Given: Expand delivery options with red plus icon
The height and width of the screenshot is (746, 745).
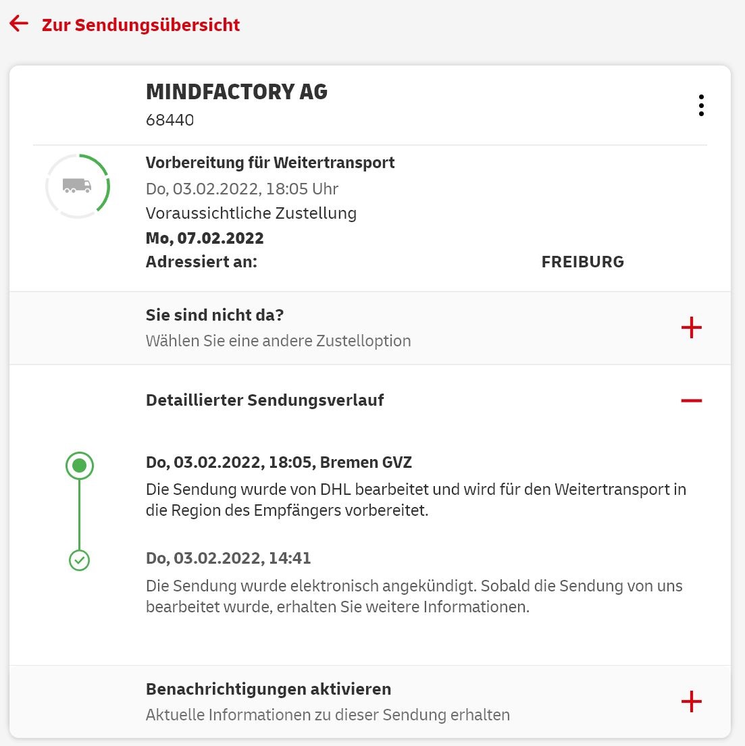Looking at the screenshot, I should pyautogui.click(x=691, y=327).
